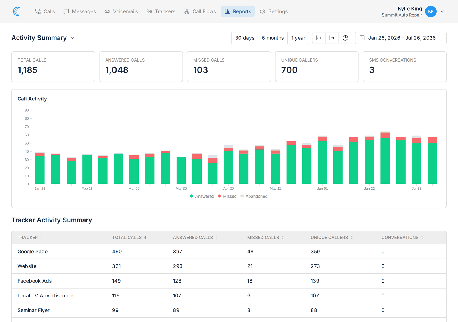The width and height of the screenshot is (458, 322).
Task: Click the calendar icon in date range
Action: (x=362, y=38)
